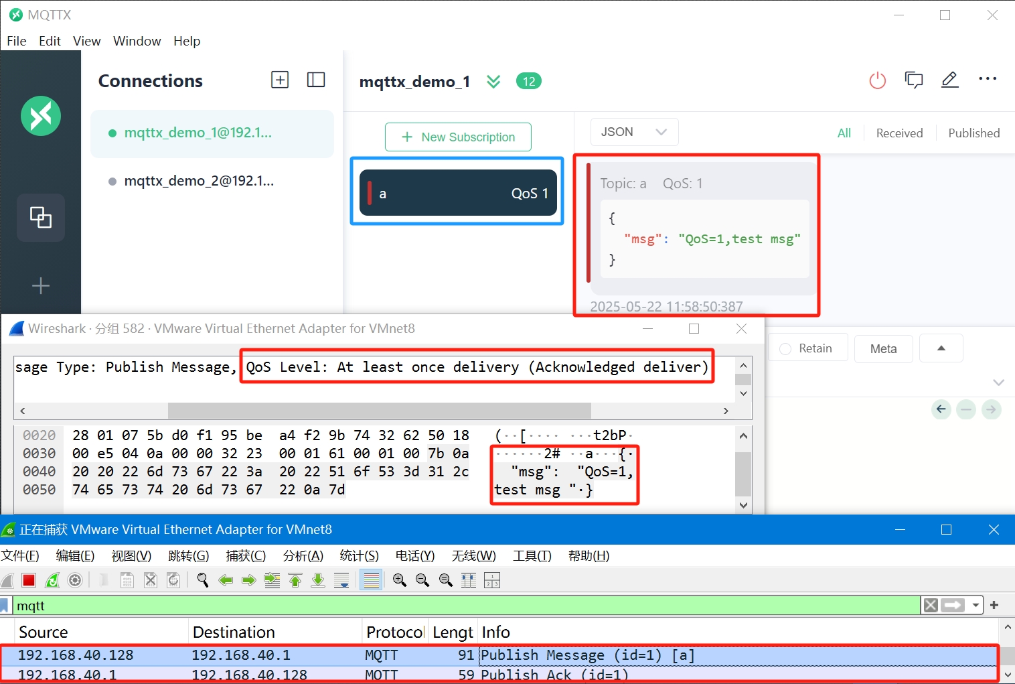The image size is (1015, 684).
Task: Zoom out on Wireshark packet text
Action: click(x=422, y=580)
